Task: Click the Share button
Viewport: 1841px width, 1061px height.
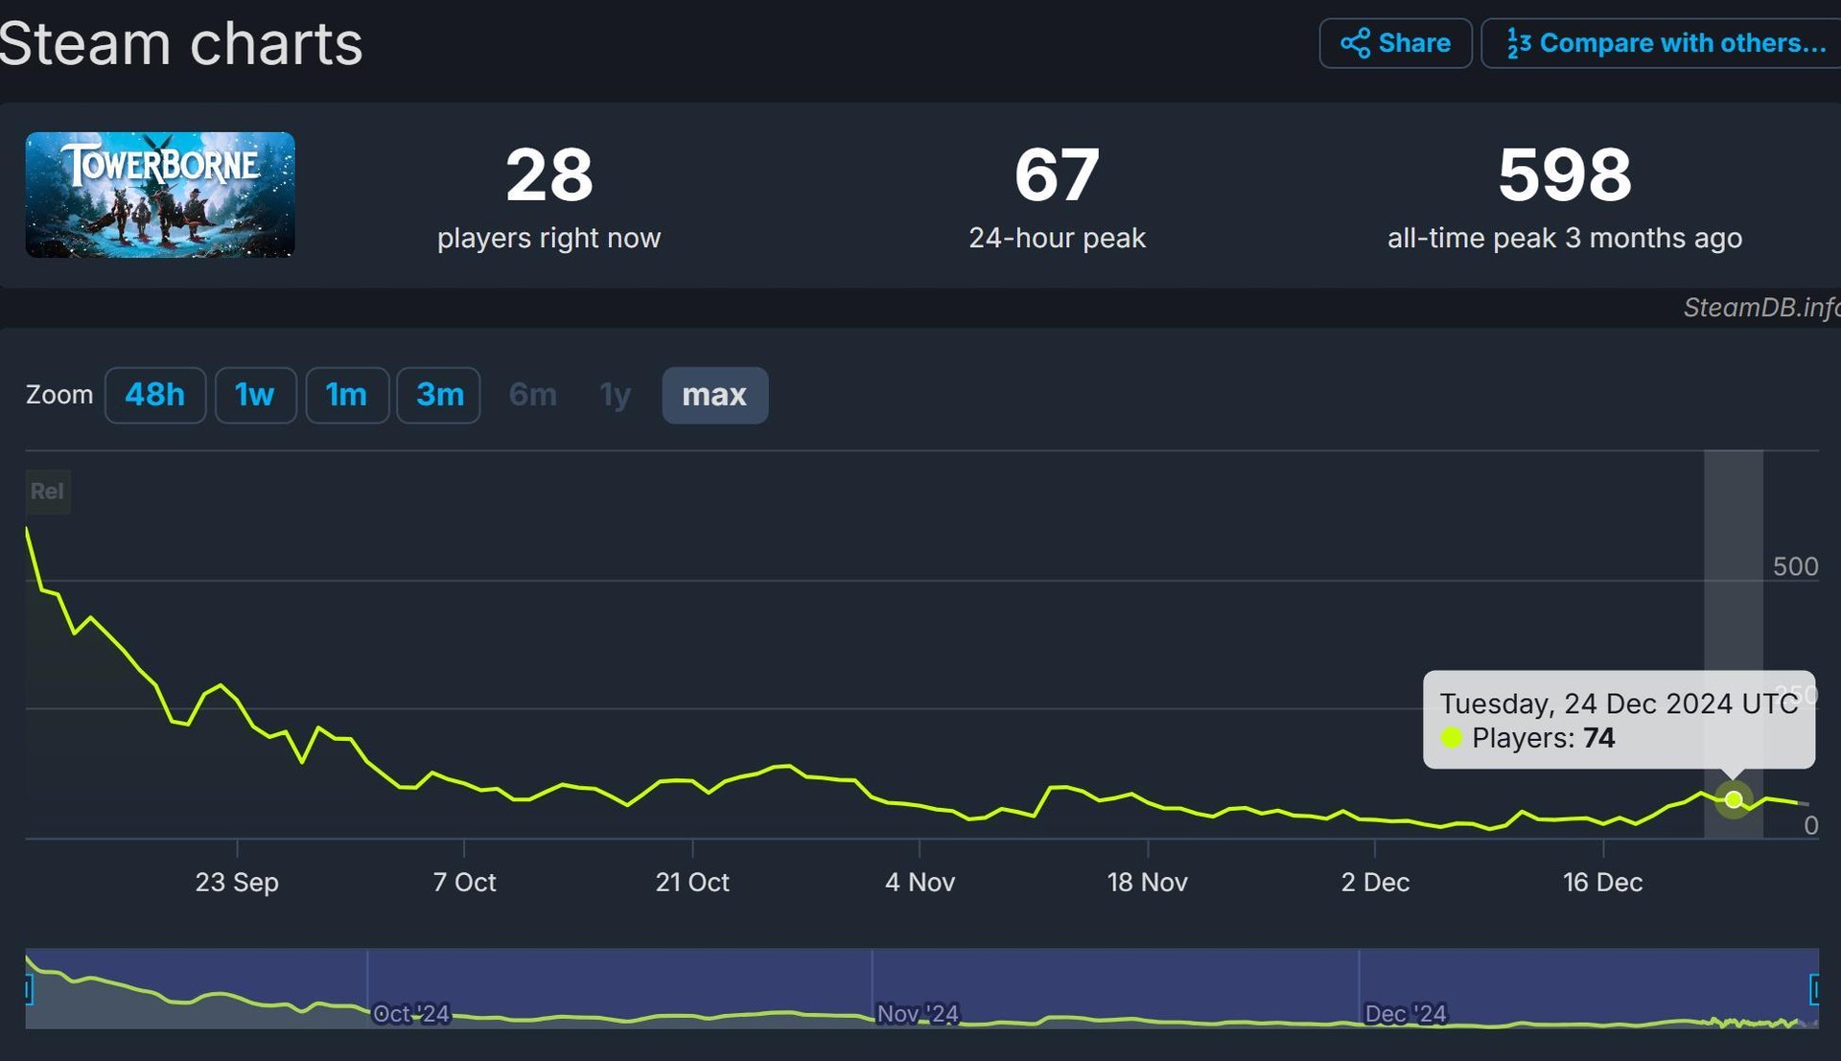Action: (1395, 43)
